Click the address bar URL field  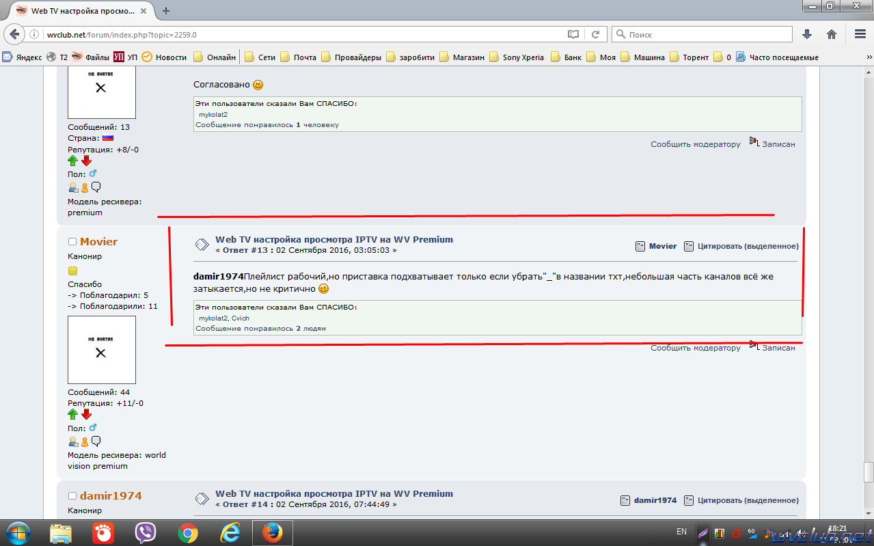tap(301, 34)
